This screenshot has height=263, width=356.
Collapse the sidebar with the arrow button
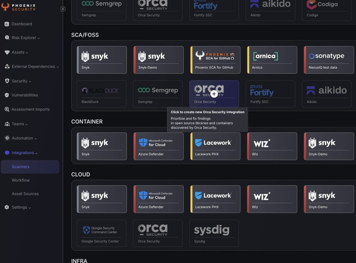(63, 9)
